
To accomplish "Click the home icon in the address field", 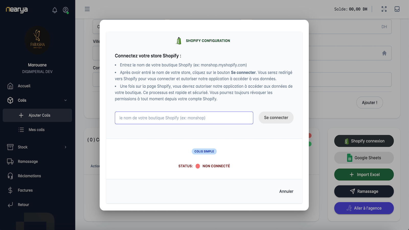I will pyautogui.click(x=384, y=53).
